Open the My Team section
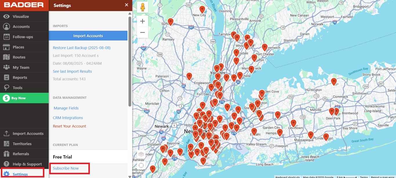396x178 pixels. 24,67
